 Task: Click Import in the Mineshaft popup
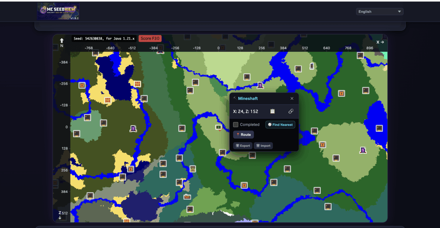click(x=263, y=146)
